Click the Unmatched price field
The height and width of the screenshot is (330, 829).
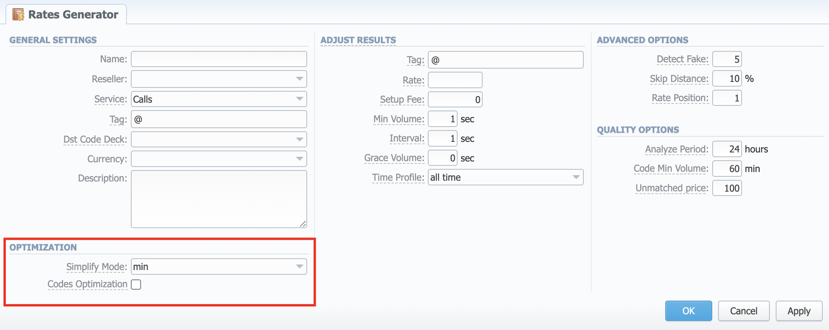pos(727,188)
